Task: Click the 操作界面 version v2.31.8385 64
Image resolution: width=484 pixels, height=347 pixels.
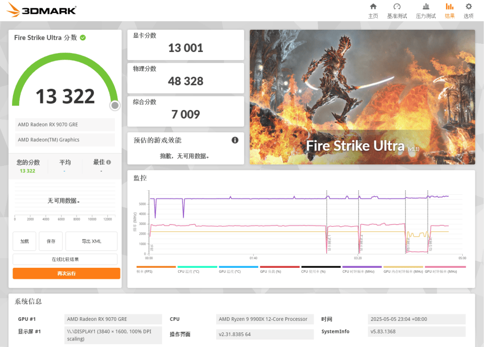Action: (x=265, y=334)
